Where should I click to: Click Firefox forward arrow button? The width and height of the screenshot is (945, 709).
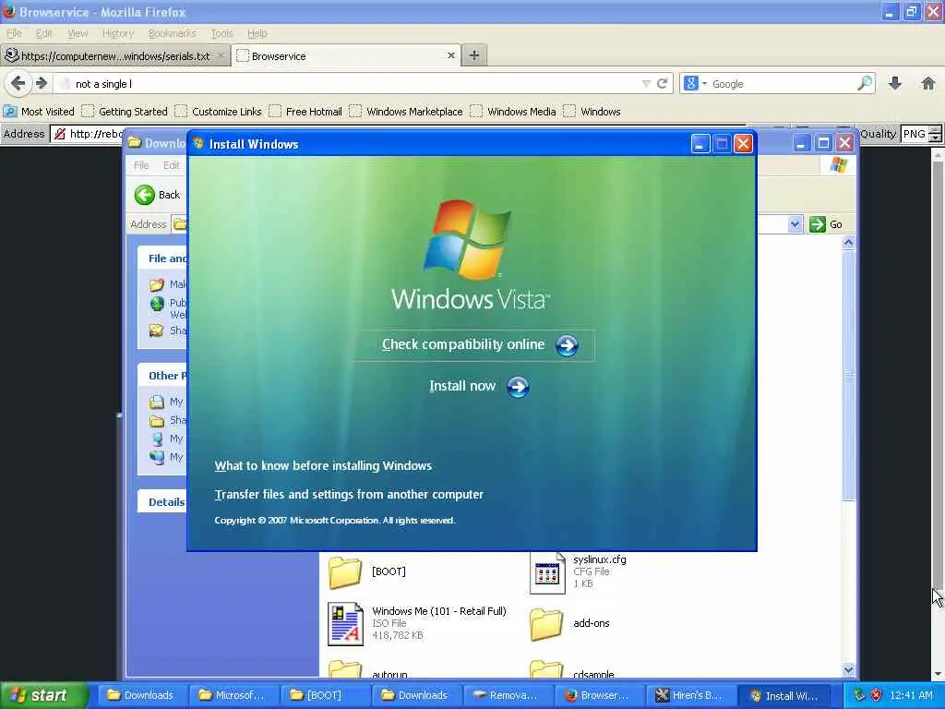41,83
